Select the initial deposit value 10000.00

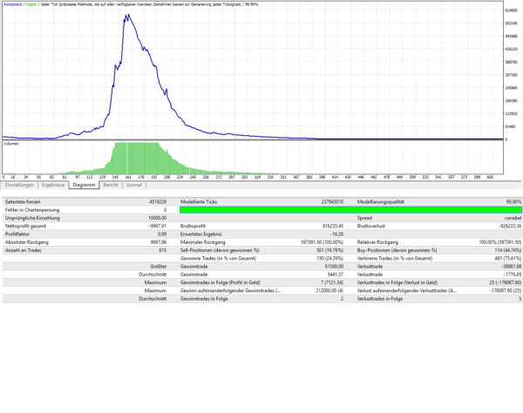pyautogui.click(x=158, y=218)
